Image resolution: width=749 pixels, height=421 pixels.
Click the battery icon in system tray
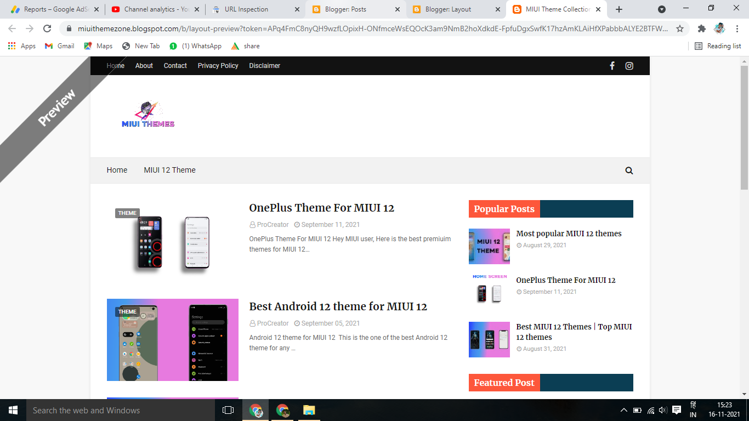click(638, 410)
